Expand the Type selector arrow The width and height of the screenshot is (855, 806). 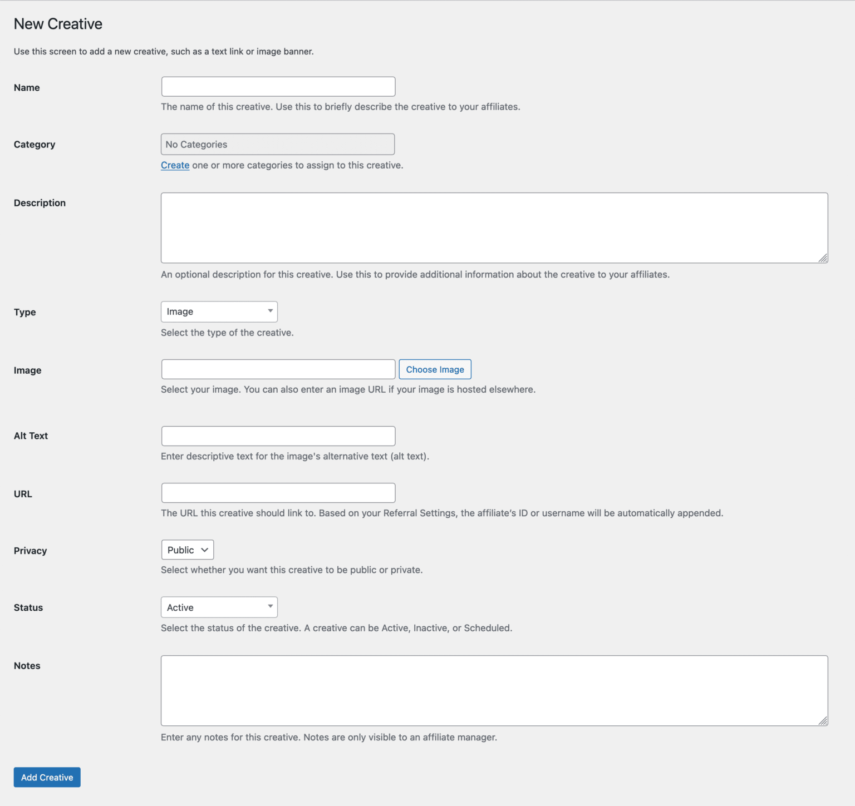point(271,311)
